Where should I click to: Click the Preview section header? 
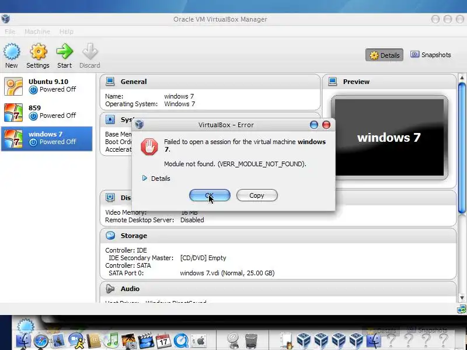click(389, 82)
